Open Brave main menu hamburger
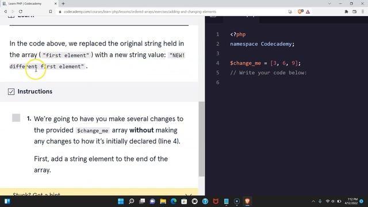Viewport: 368px width, 207px height. pyautogui.click(x=363, y=11)
